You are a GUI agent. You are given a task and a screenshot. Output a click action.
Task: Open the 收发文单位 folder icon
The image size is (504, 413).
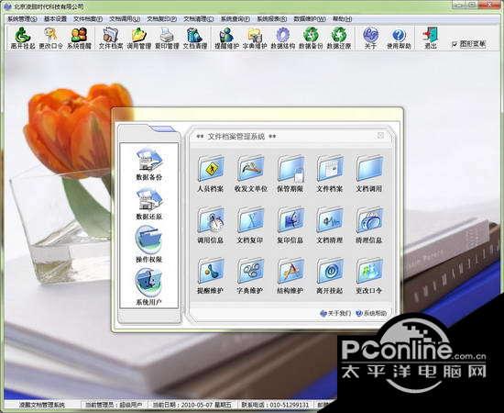[x=251, y=173]
